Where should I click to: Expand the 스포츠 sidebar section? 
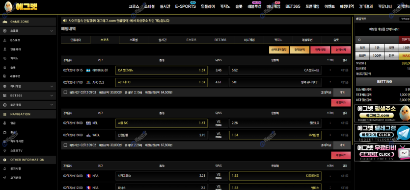tap(52, 31)
